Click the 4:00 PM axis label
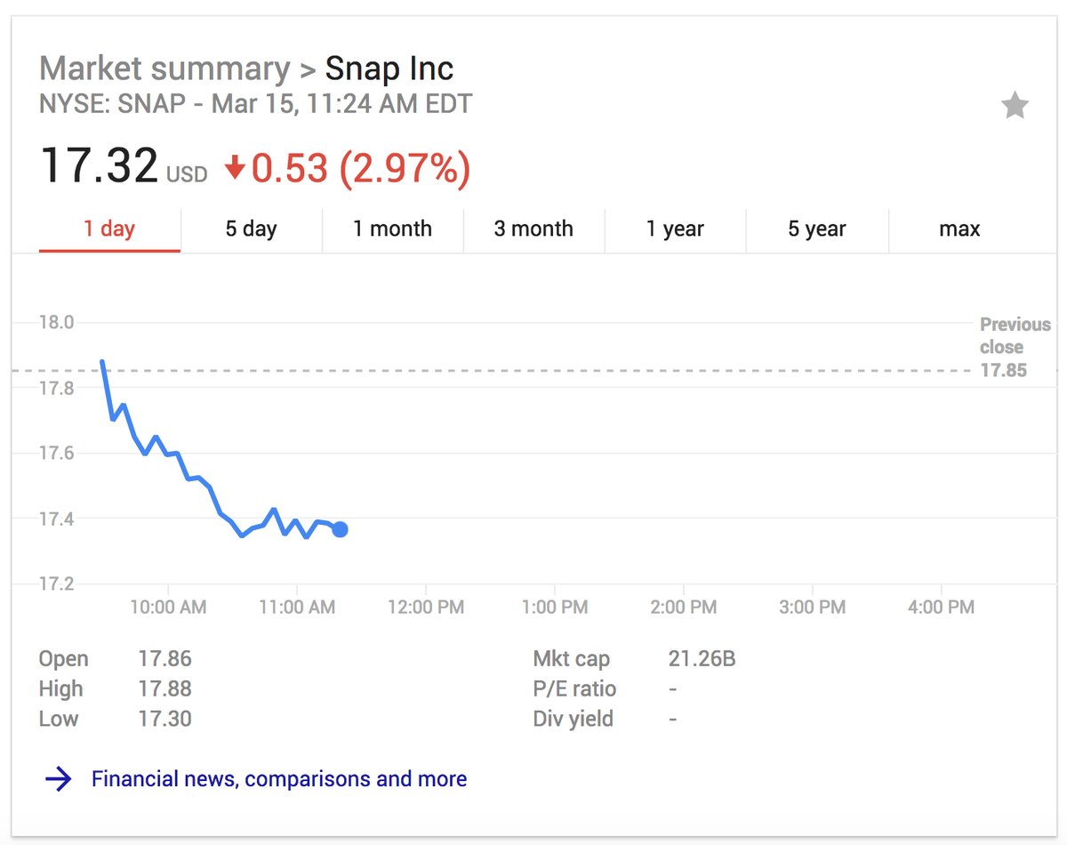Image resolution: width=1067 pixels, height=845 pixels. point(941,608)
